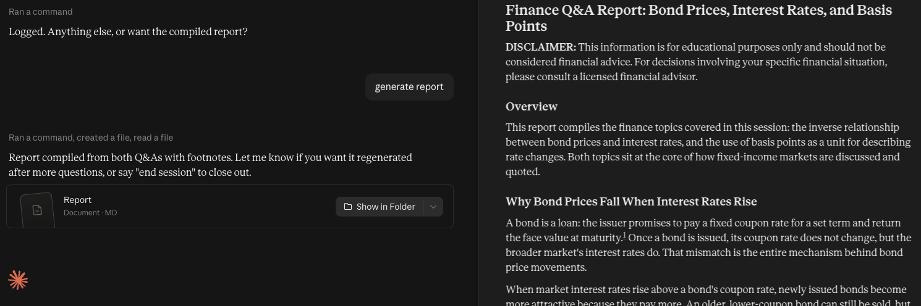The height and width of the screenshot is (306, 921).
Task: Click the "Report compiled from both Q&As" message
Action: (210, 165)
